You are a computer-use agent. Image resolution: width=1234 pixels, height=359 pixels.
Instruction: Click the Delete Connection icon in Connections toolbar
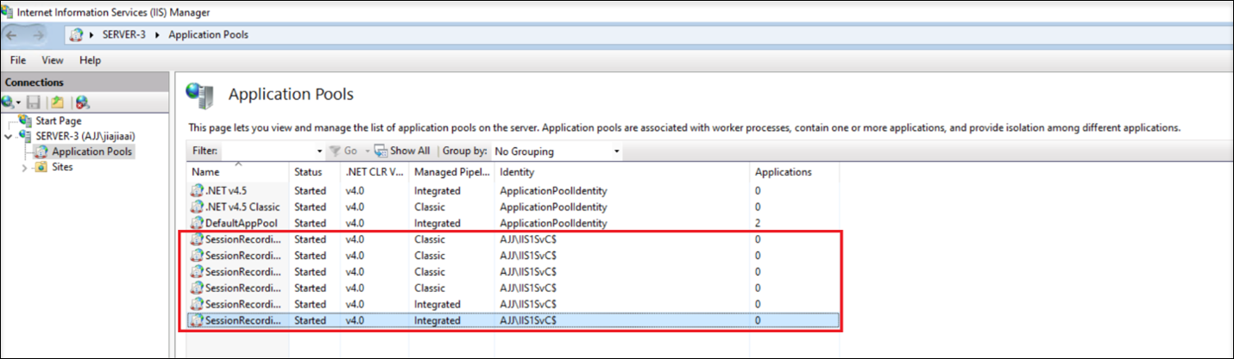pyautogui.click(x=81, y=102)
